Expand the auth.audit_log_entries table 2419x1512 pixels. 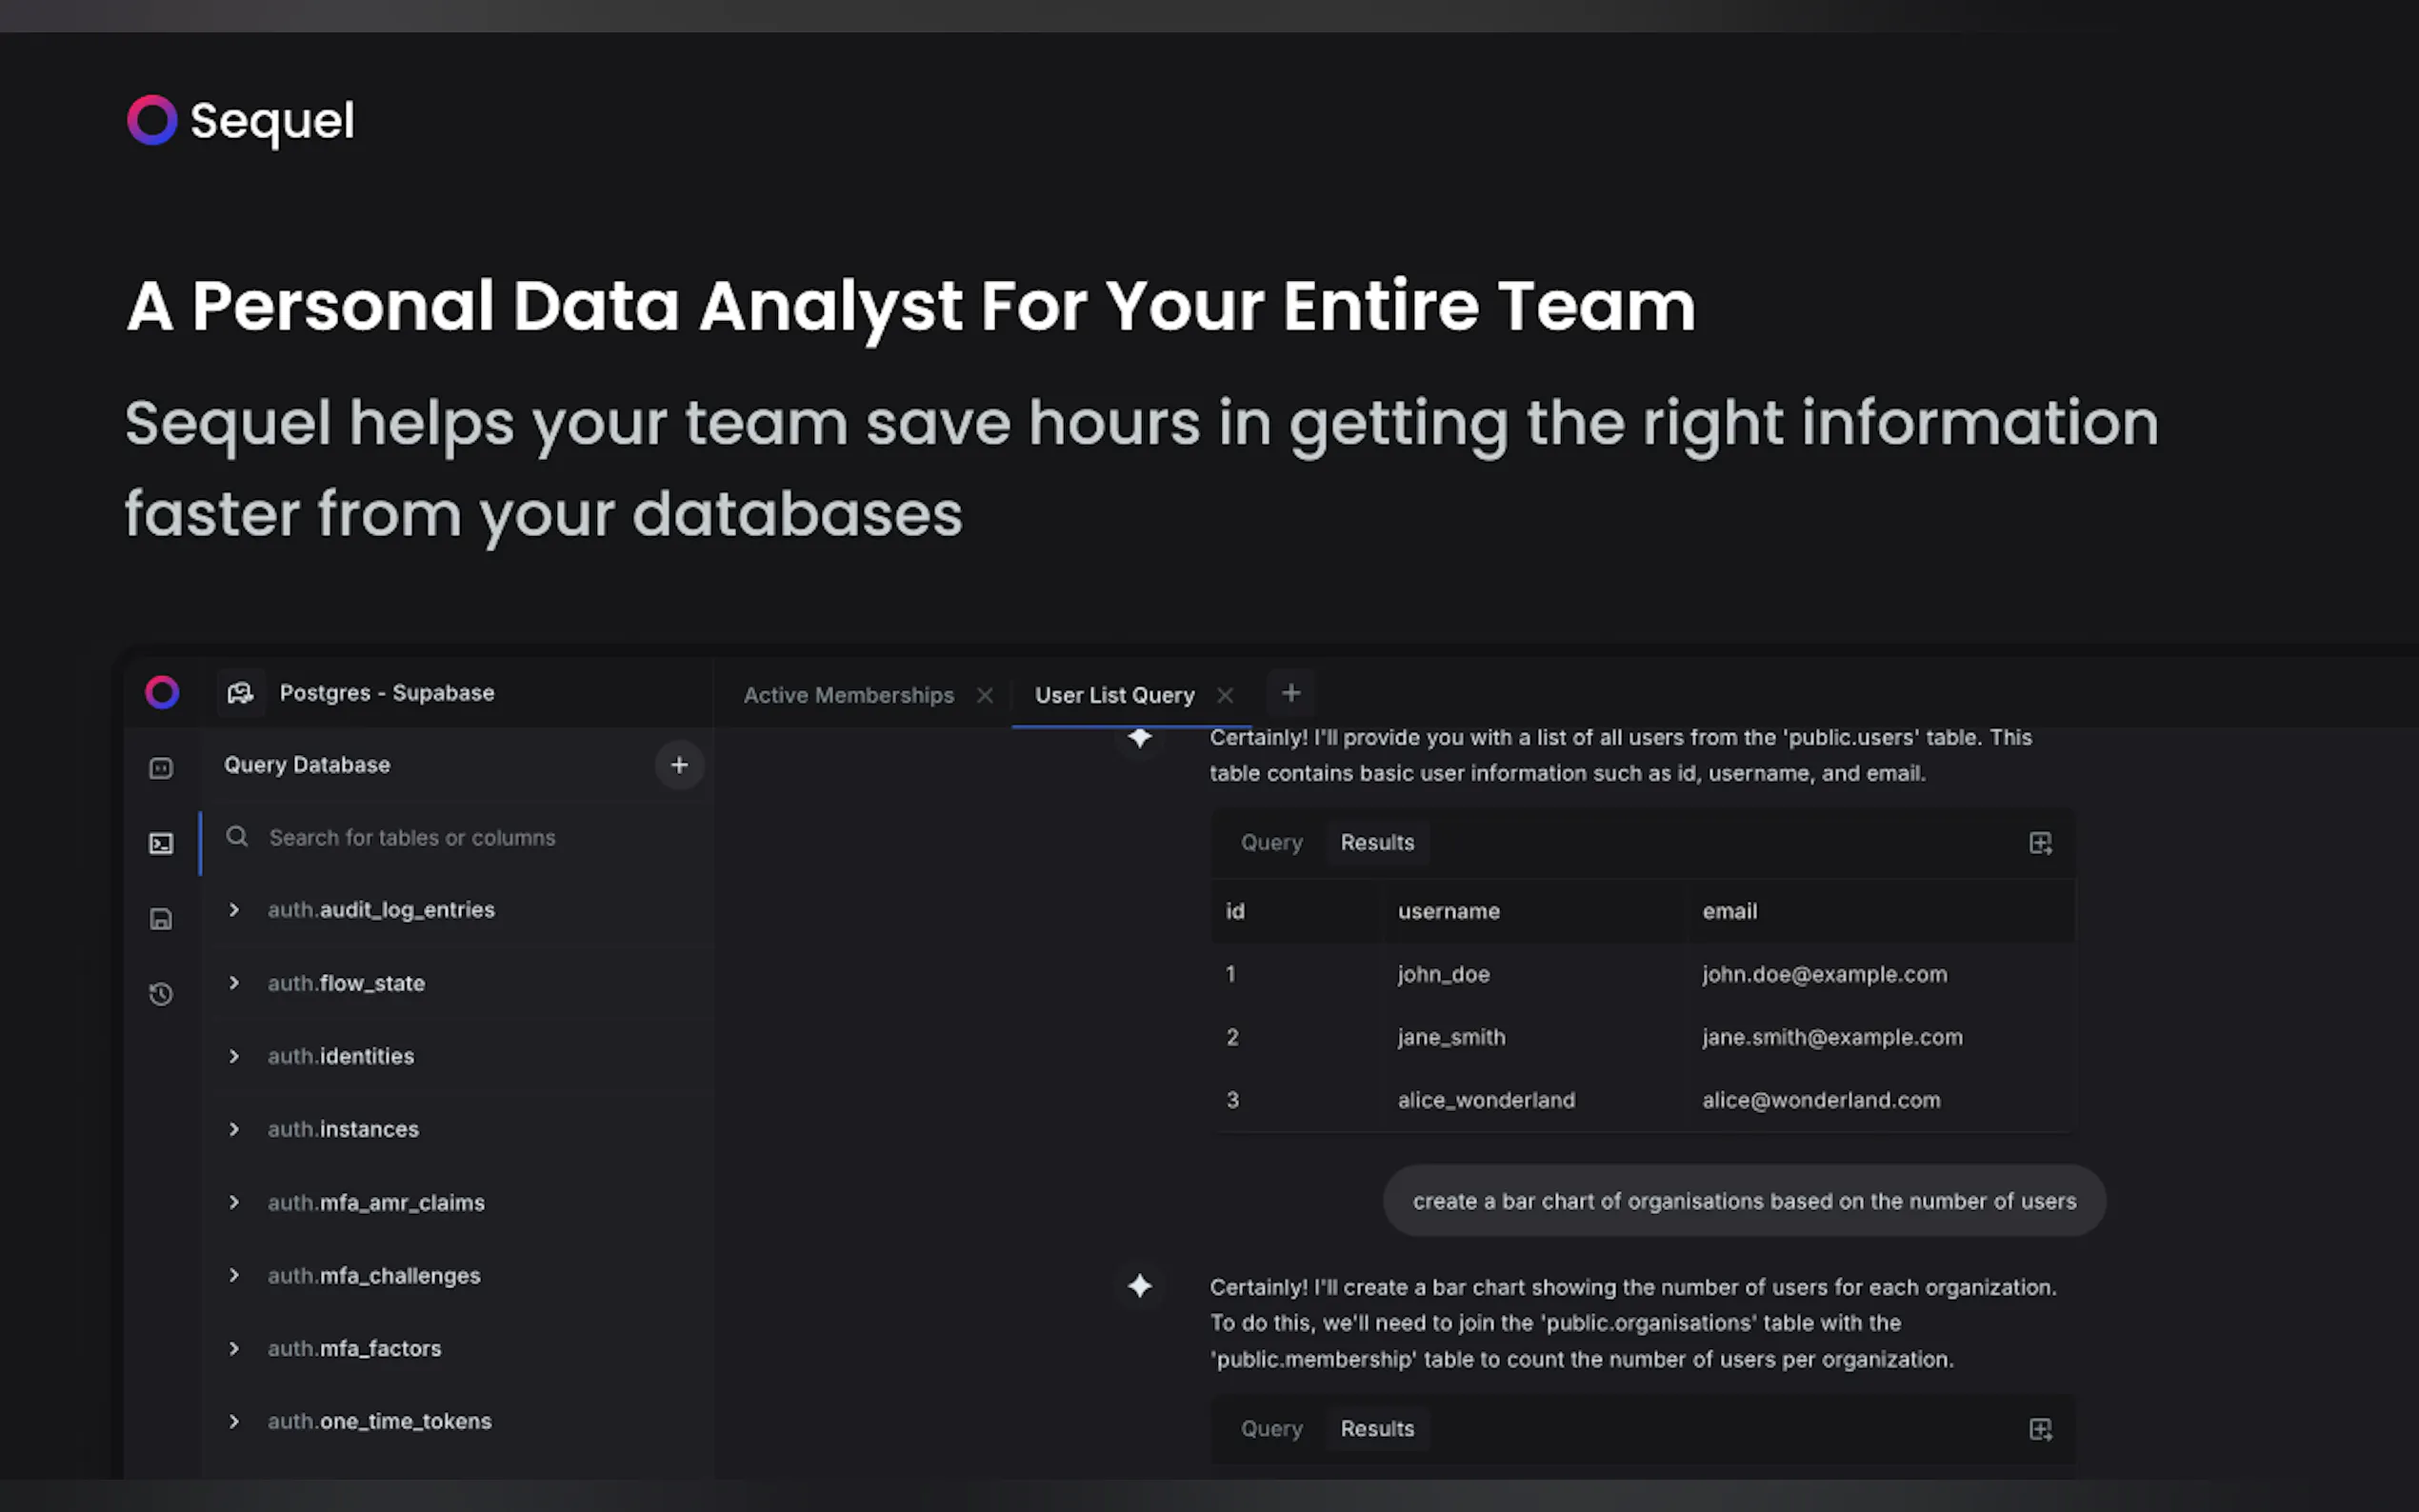click(x=234, y=910)
